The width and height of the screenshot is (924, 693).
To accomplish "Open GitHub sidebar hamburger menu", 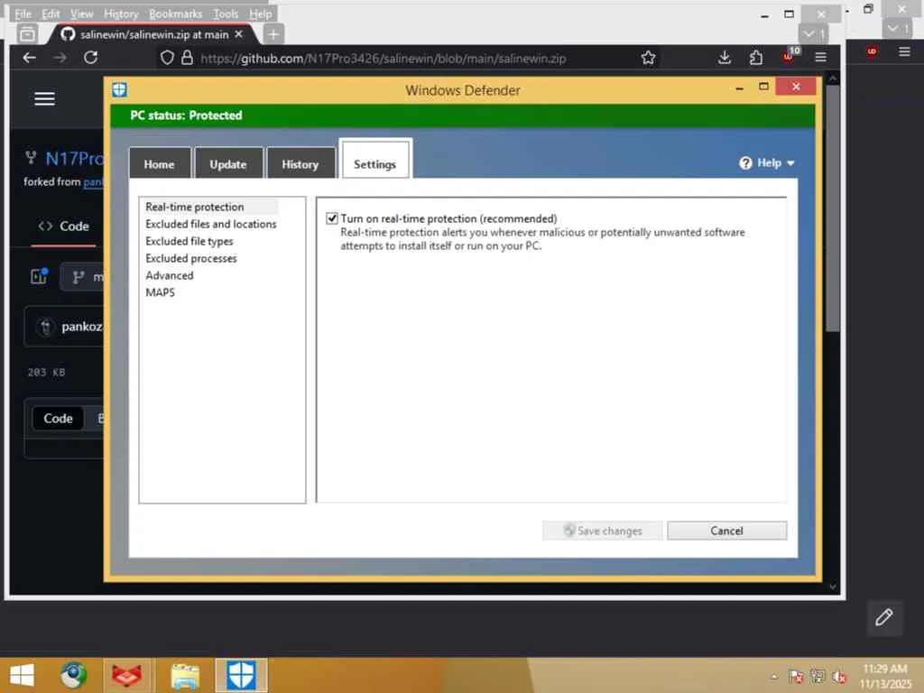I will pyautogui.click(x=45, y=99).
